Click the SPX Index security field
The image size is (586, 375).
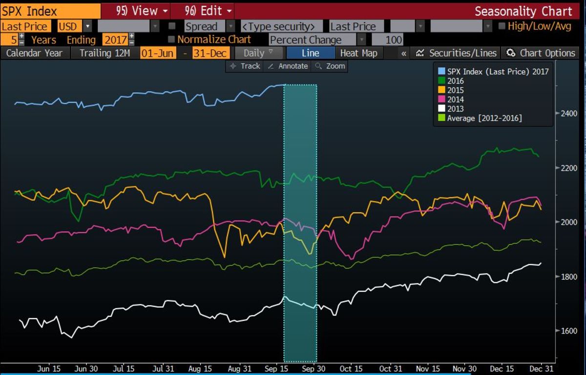[x=50, y=11]
